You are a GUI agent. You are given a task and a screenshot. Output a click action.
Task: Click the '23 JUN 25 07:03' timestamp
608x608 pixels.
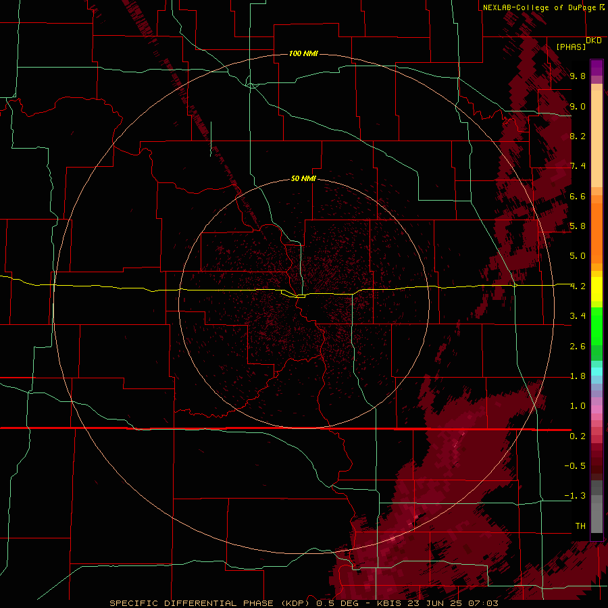[453, 603]
